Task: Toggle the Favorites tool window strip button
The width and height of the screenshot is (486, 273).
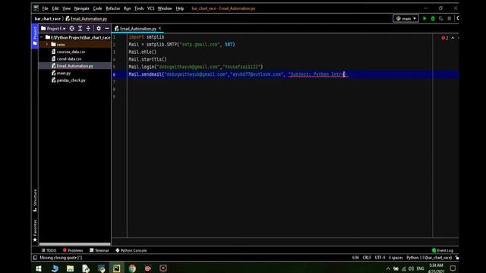Action: point(35,231)
